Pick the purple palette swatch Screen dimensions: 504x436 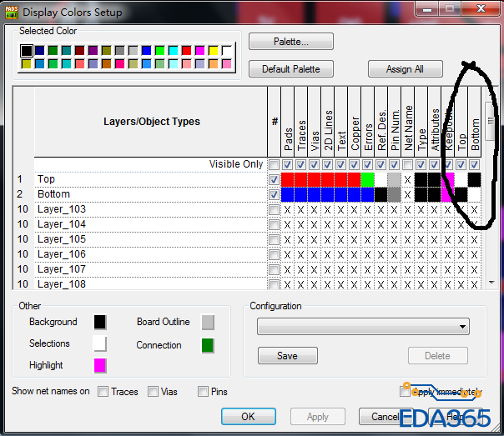[x=93, y=50]
